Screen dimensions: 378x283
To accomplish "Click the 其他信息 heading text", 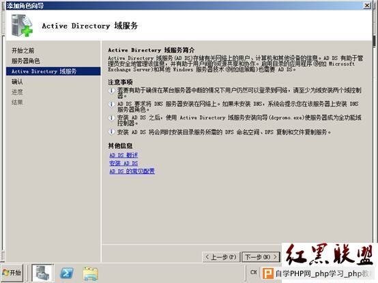I will click(120, 146).
